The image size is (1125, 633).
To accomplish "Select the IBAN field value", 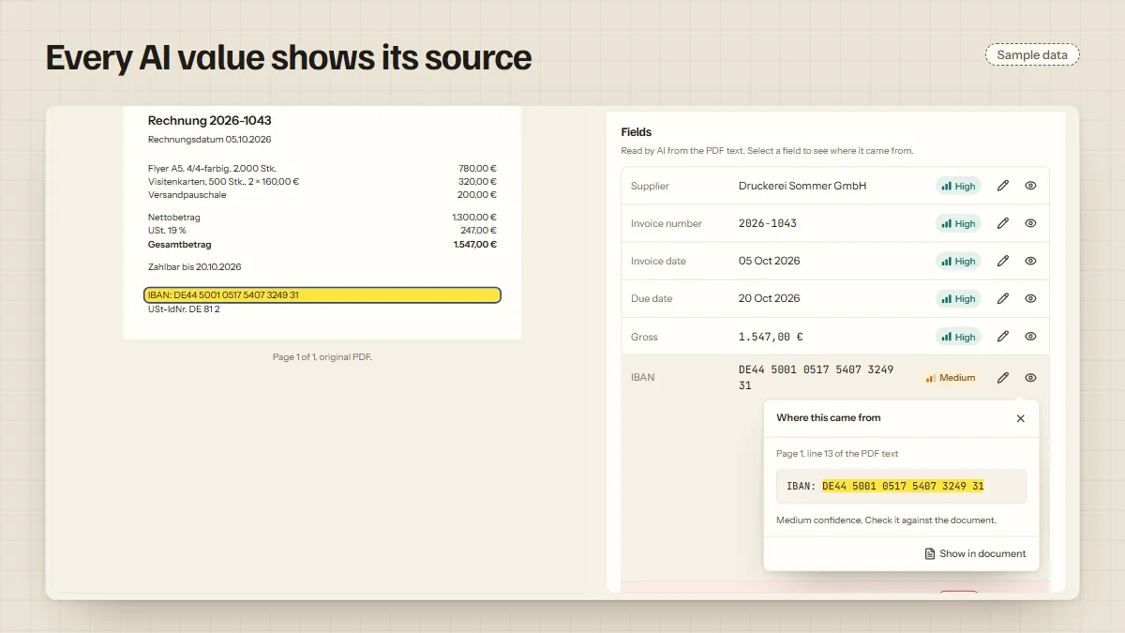I will [816, 377].
